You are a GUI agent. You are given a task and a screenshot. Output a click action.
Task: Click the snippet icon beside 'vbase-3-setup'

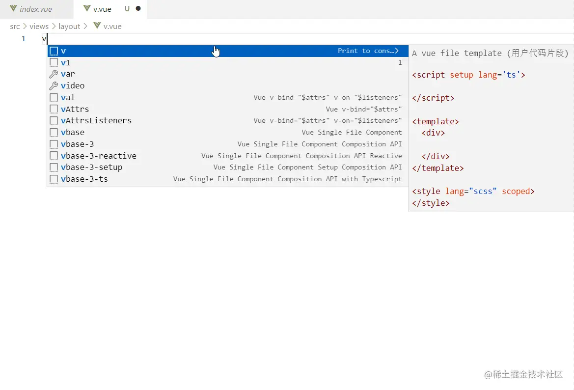[x=54, y=167]
